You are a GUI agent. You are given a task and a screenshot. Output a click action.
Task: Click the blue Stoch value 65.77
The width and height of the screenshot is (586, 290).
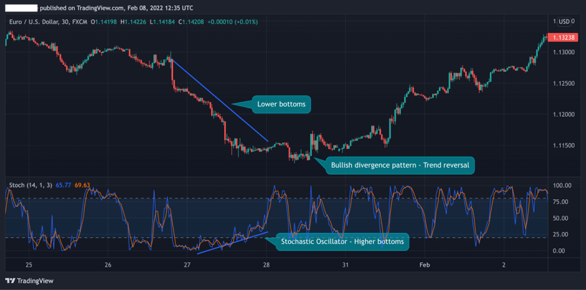[x=64, y=184]
